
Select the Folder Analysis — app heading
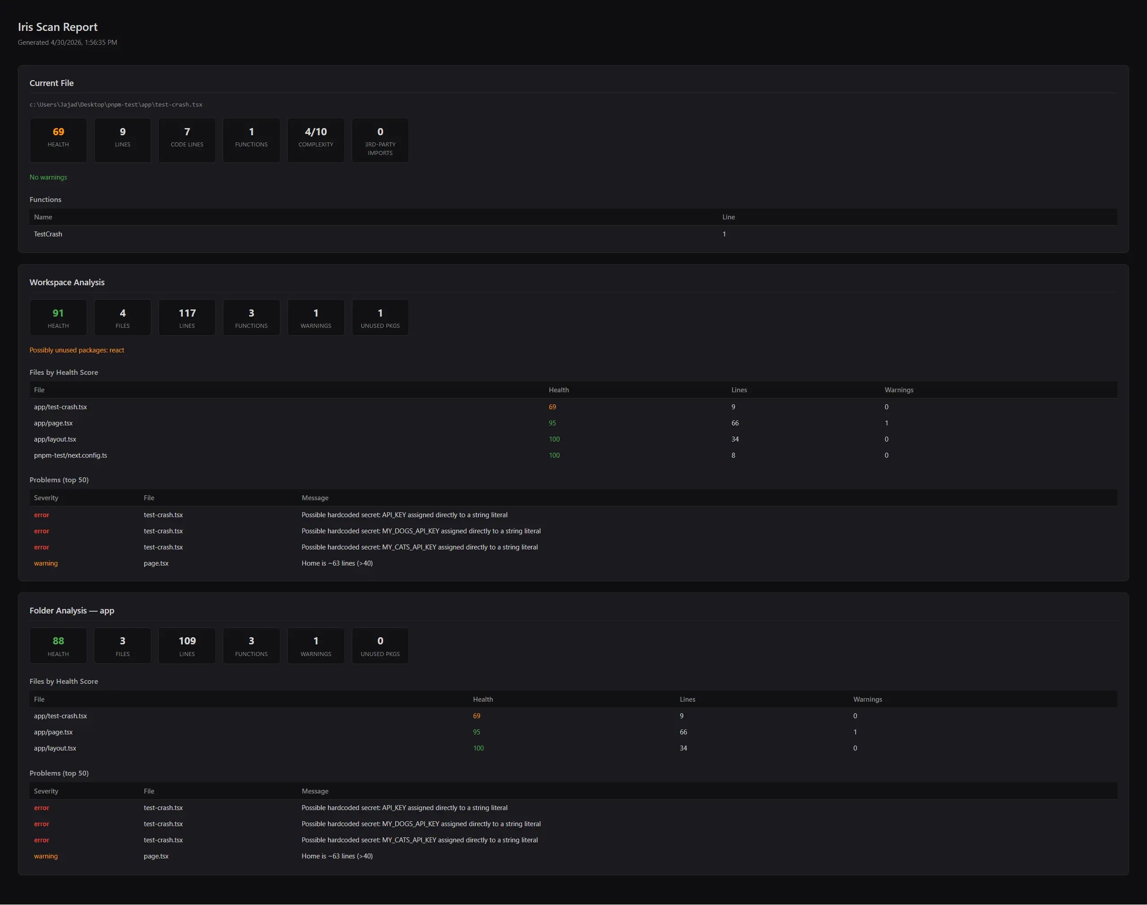pyautogui.click(x=72, y=610)
